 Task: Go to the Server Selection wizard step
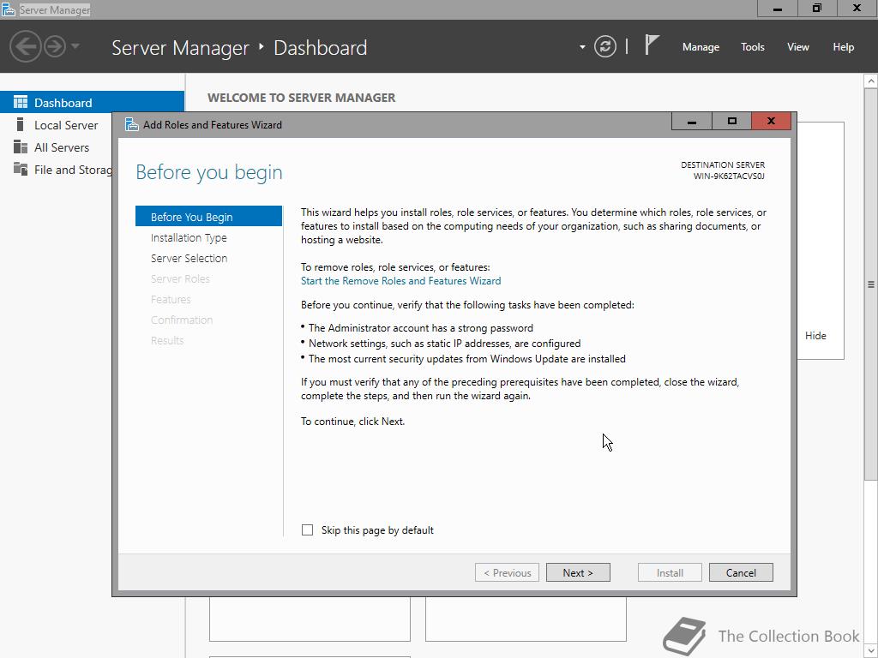click(x=189, y=259)
